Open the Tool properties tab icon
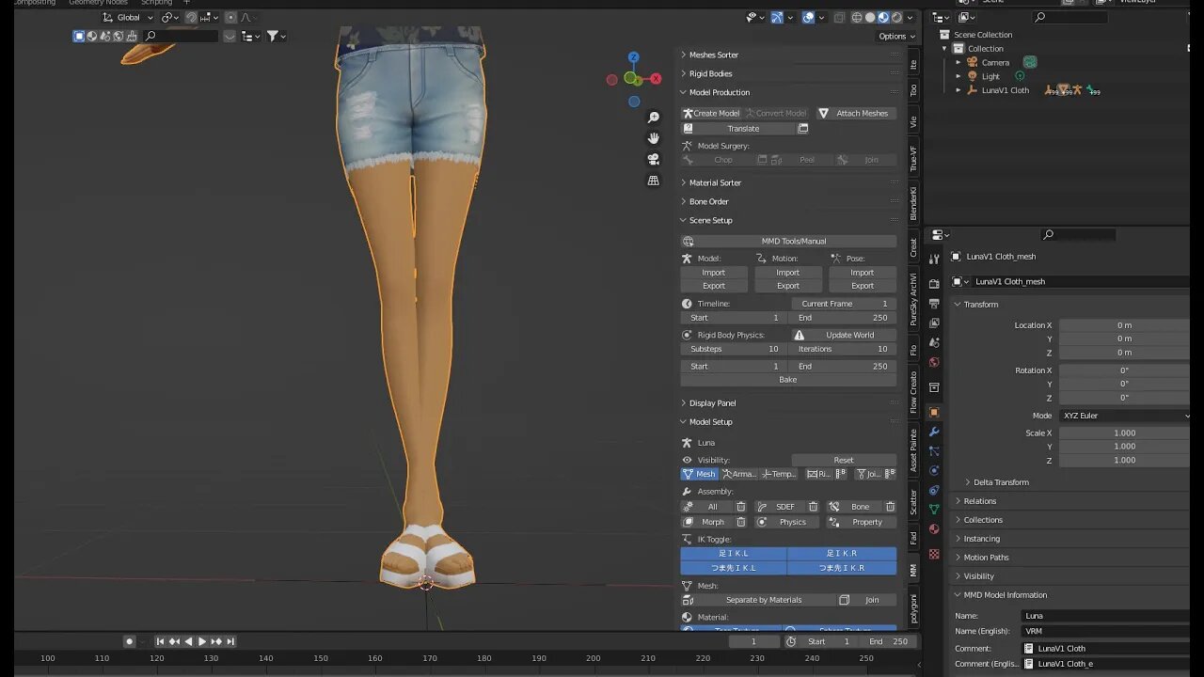Viewport: 1204px width, 677px height. 934,259
